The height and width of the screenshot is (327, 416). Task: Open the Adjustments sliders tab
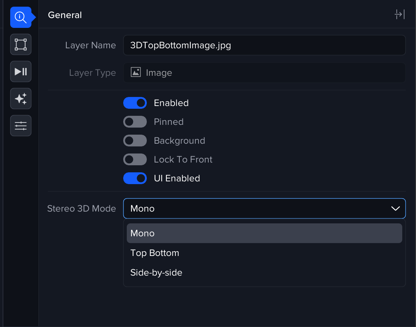click(x=20, y=126)
